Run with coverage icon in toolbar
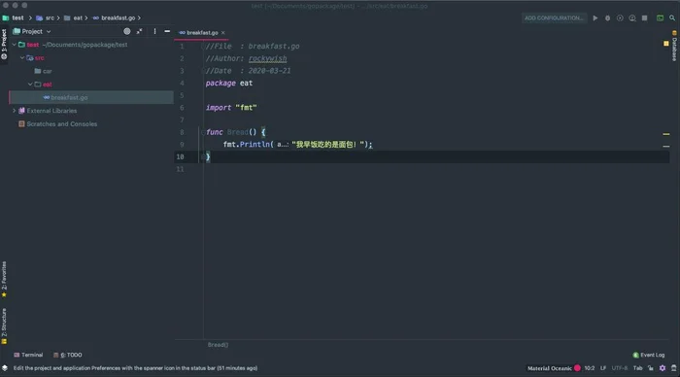680x377 pixels. [620, 17]
